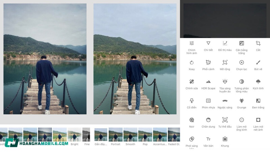
Task: Select the Phối cảnh perspective tool
Action: [208, 65]
